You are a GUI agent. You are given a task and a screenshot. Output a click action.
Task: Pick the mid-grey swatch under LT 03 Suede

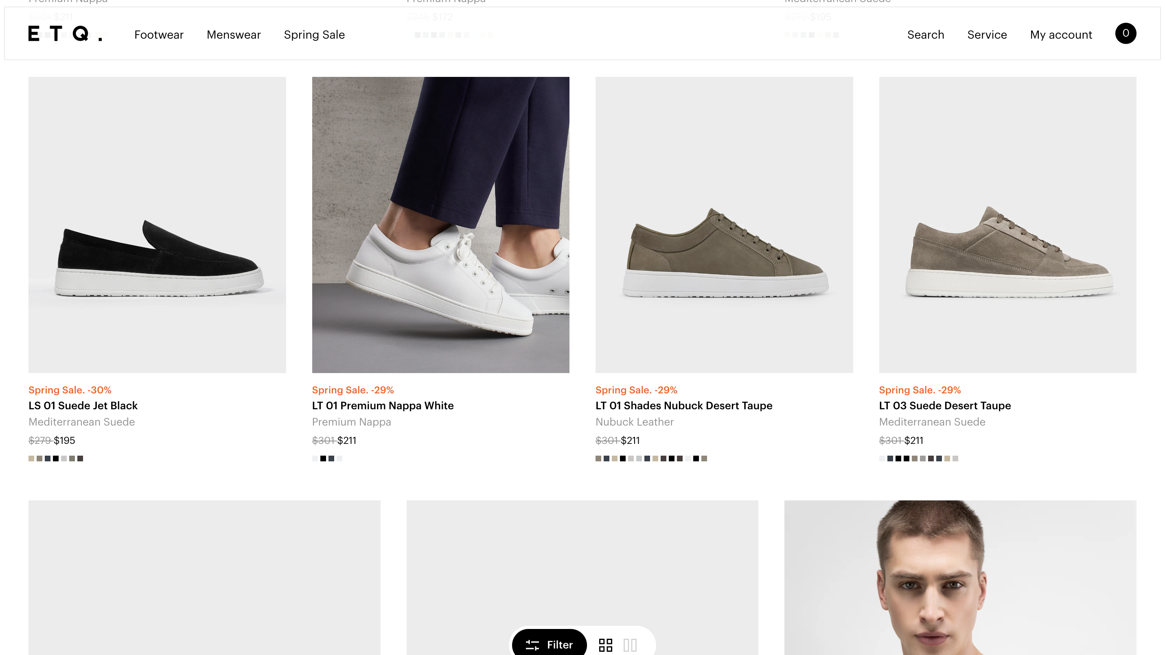[x=922, y=458]
